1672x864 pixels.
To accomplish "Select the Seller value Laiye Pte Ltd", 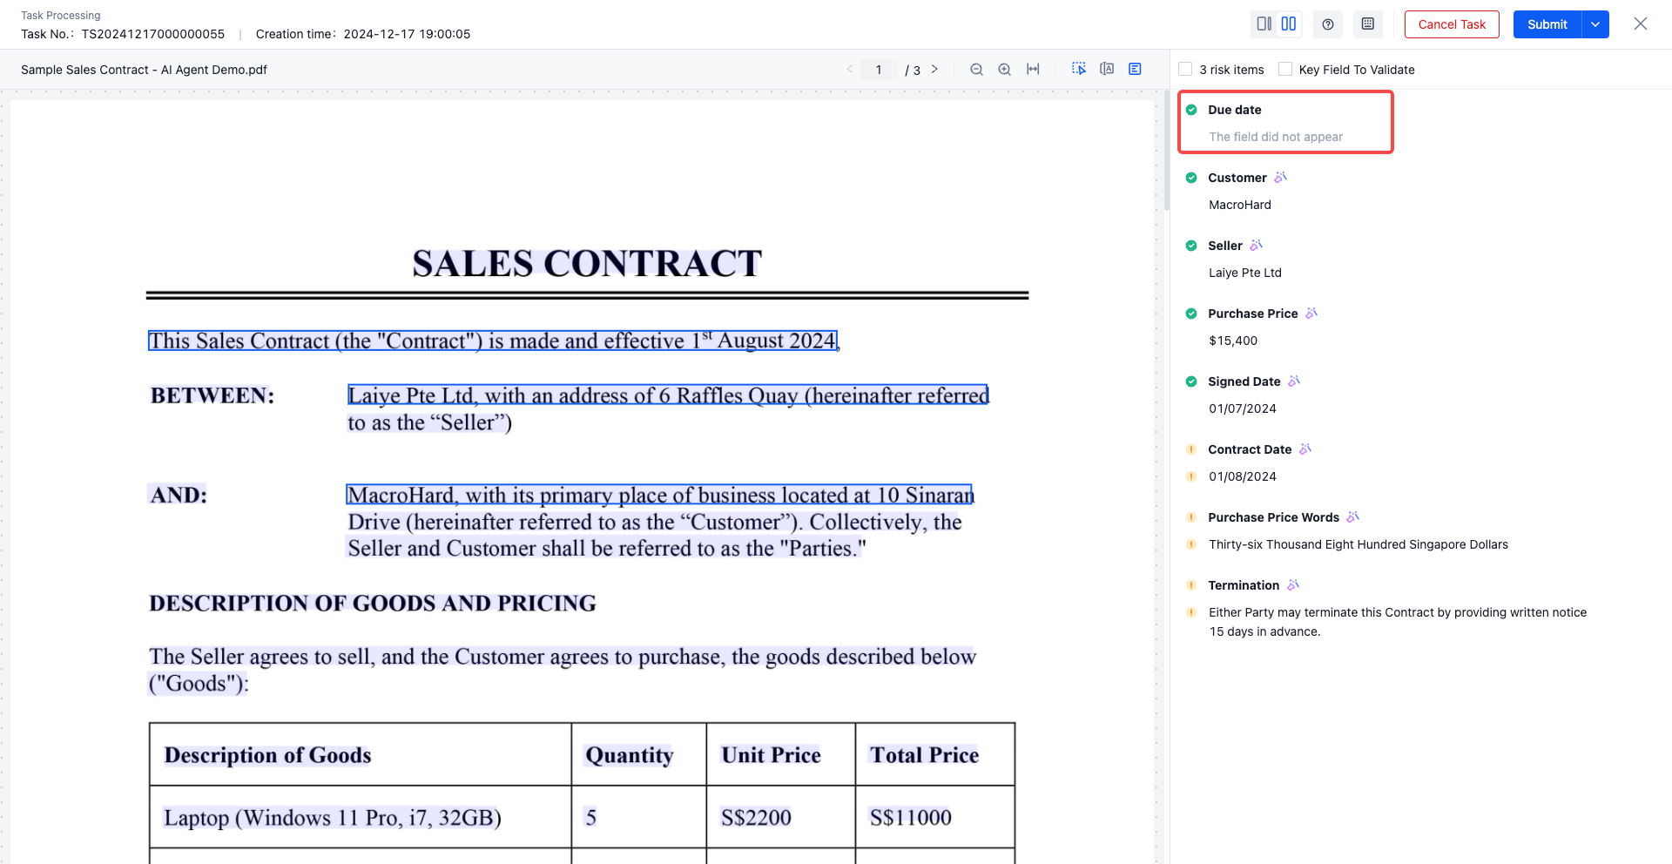I will tap(1245, 273).
